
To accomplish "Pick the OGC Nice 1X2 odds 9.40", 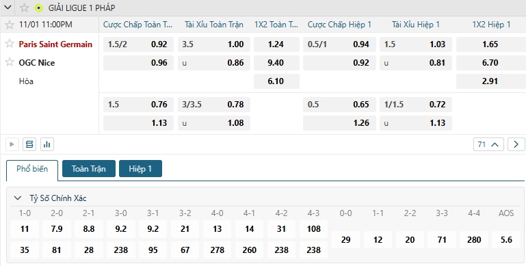I will 276,63.
